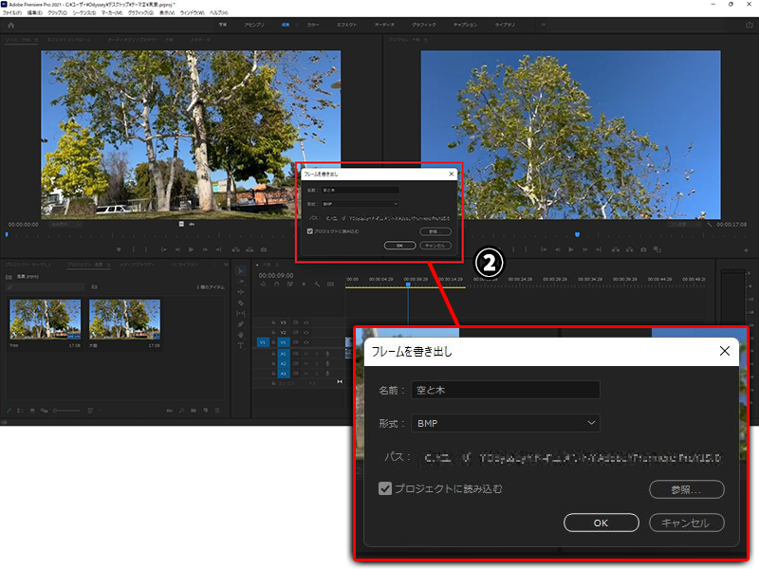This screenshot has height=569, width=759.
Task: Pick the Type tool in the tools panel
Action: (x=240, y=345)
